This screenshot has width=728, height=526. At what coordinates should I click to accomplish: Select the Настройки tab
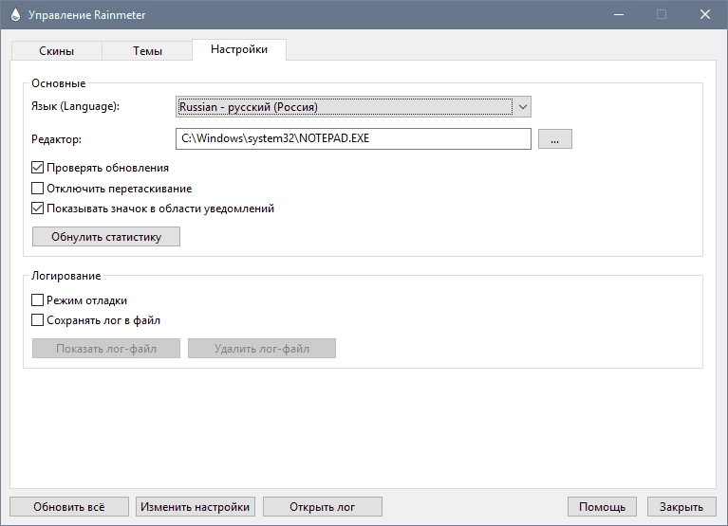click(x=239, y=49)
